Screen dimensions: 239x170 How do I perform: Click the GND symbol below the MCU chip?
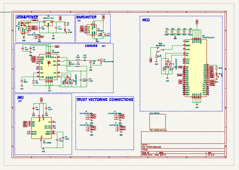click(197, 105)
